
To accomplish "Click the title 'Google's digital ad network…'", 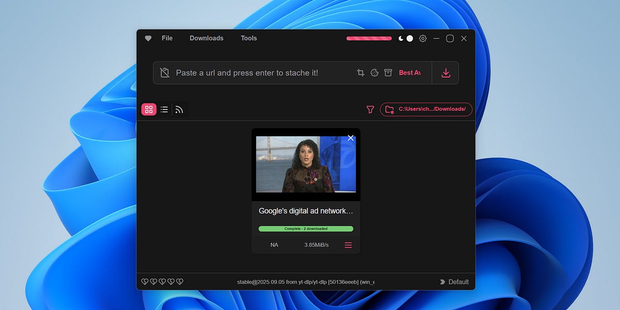I will click(x=306, y=211).
